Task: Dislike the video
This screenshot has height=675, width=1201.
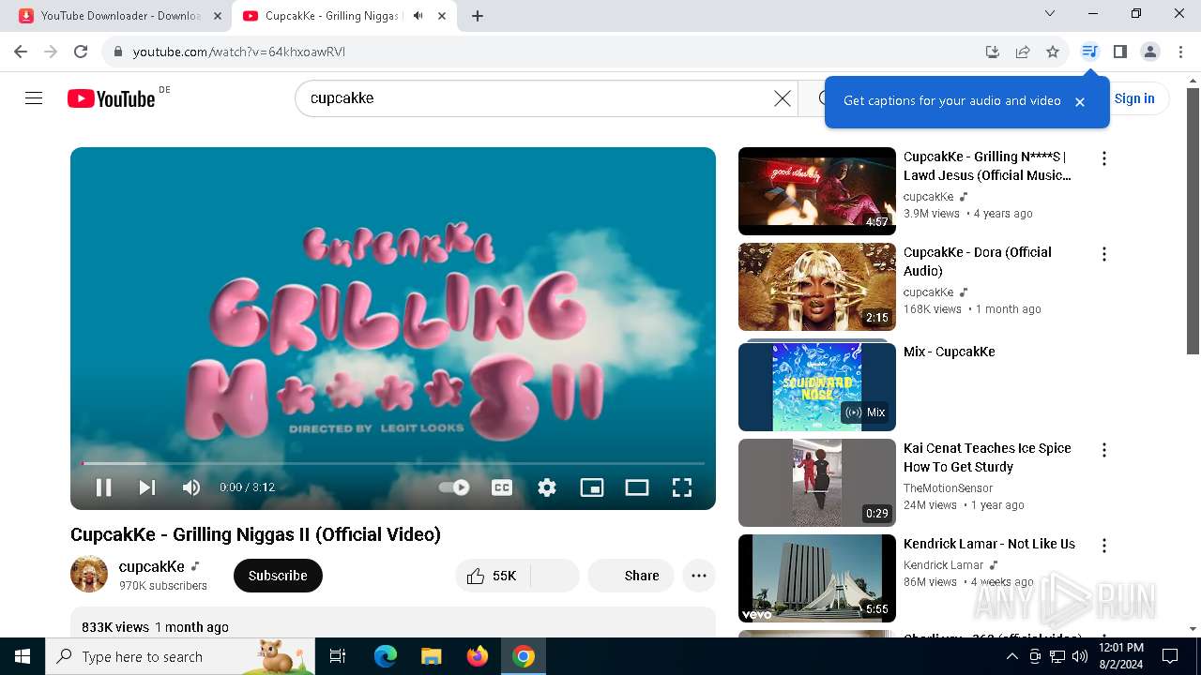Action: [555, 576]
